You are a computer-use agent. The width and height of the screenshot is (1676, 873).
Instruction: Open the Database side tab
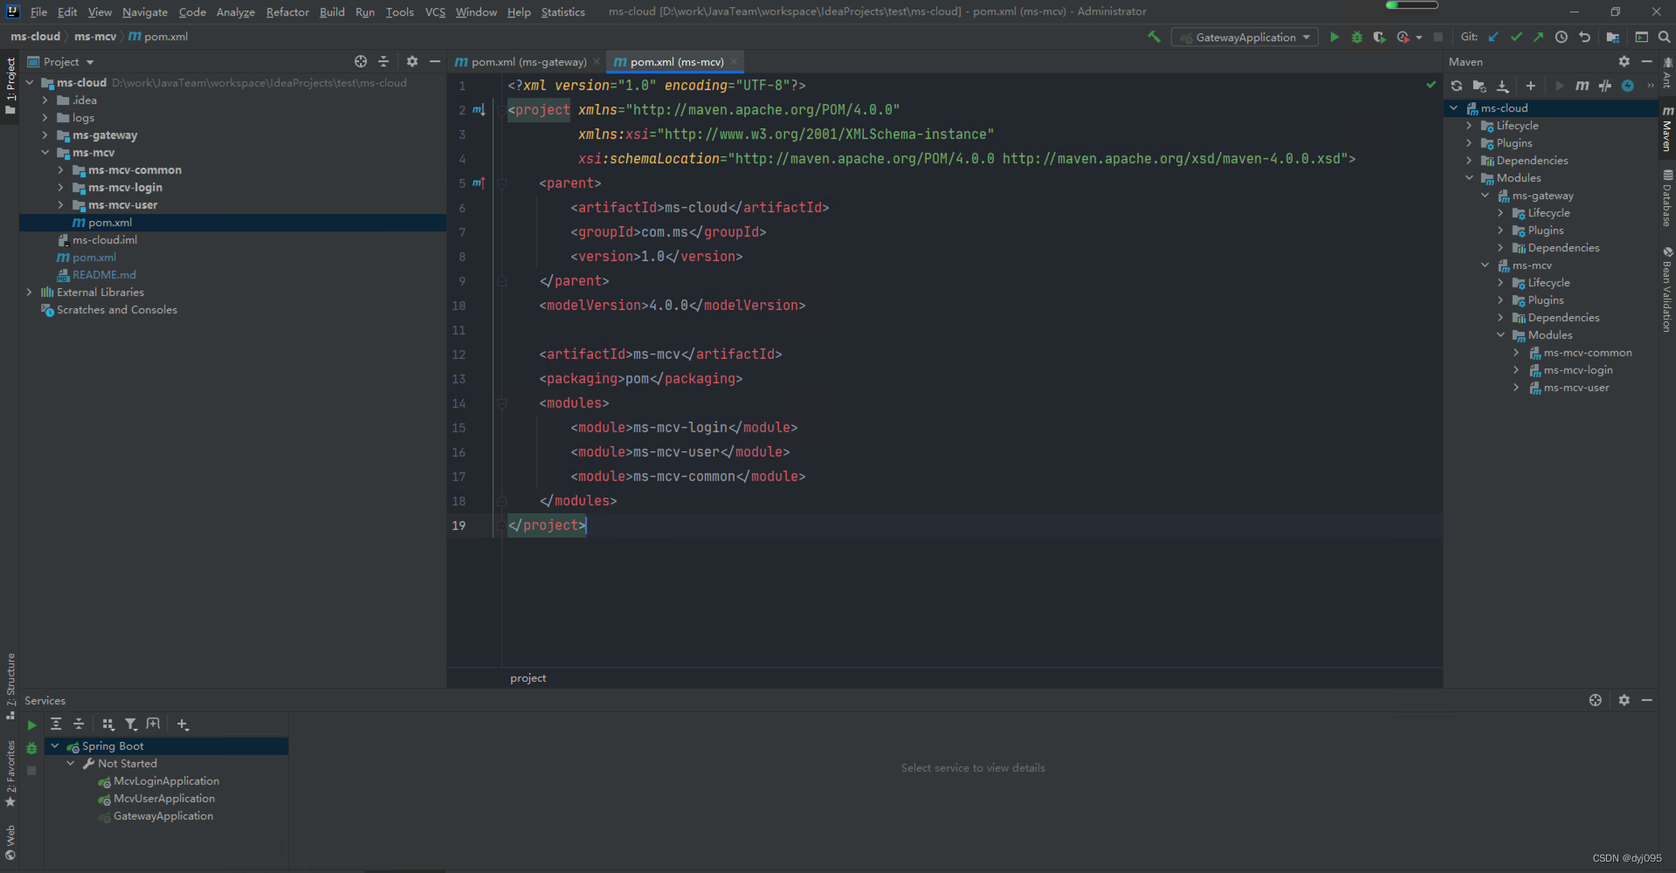pyautogui.click(x=1667, y=198)
